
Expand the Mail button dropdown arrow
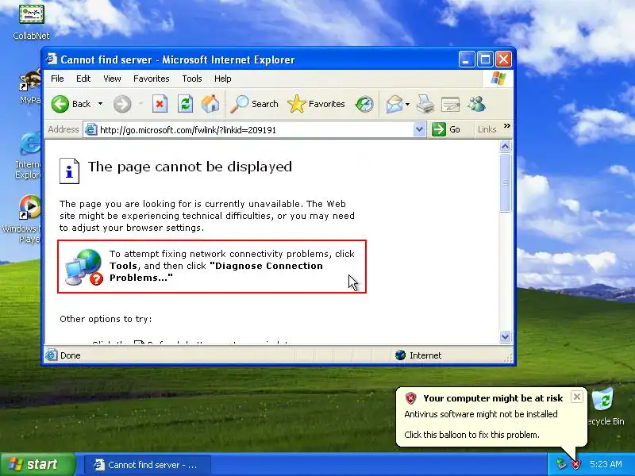click(x=407, y=104)
